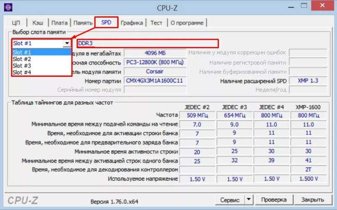Click the 20 value in JEDEC #2 column
Image resolution: width=337 pixels, height=210 pixels.
[197, 152]
